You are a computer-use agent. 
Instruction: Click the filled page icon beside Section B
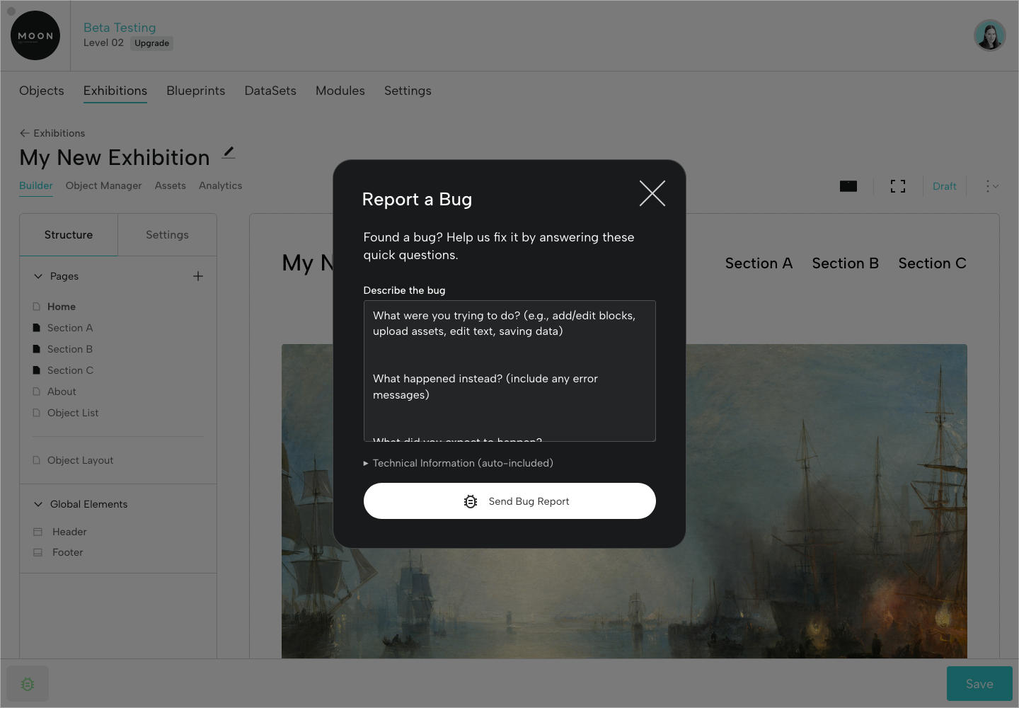click(x=37, y=349)
